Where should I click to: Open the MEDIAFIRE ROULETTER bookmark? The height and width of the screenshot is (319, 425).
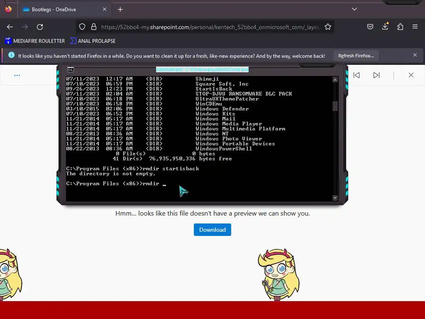click(35, 41)
